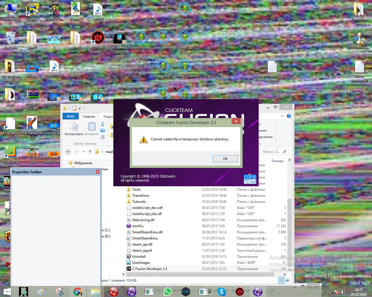Click the scissors cut icon in Explorer ribbon
This screenshot has width=372, height=297.
(x=103, y=124)
